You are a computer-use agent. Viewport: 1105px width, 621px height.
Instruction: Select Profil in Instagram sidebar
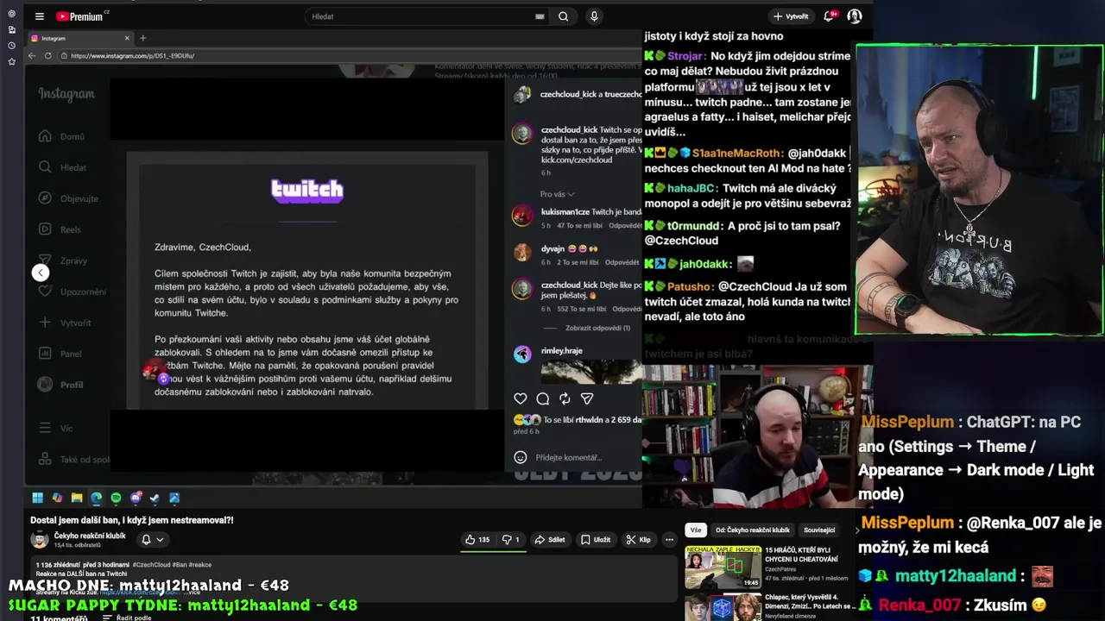click(x=61, y=385)
